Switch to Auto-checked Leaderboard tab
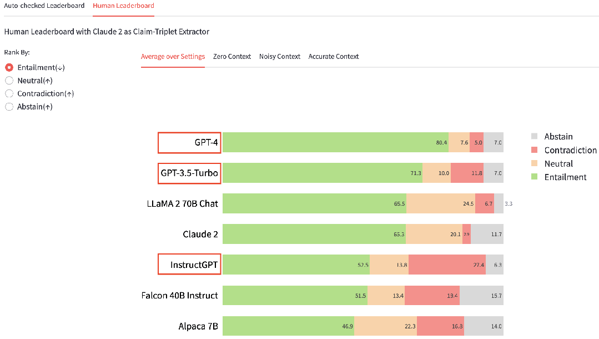Image resolution: width=599 pixels, height=339 pixels. [x=44, y=6]
